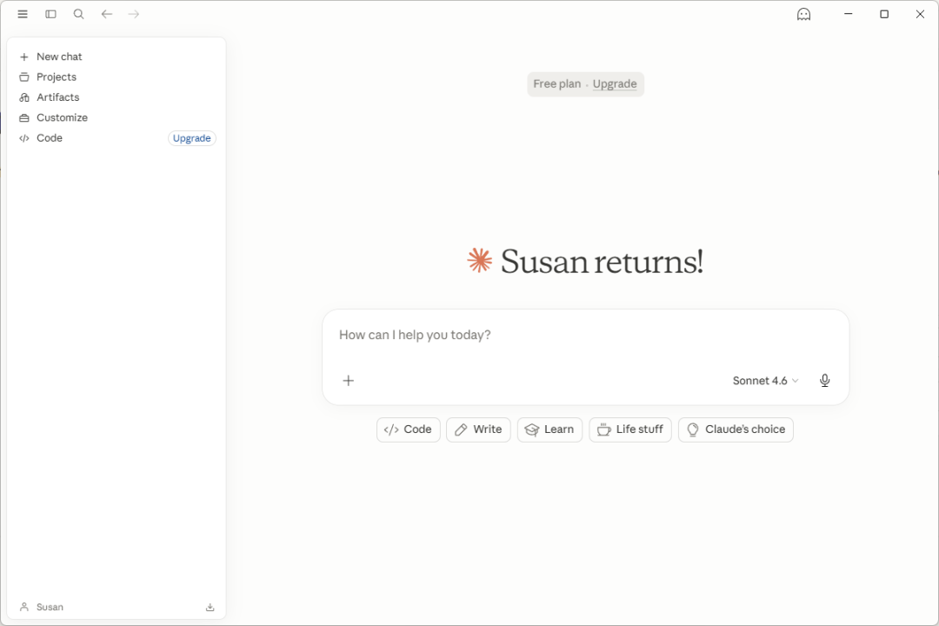Click the ghost incognito chat icon
This screenshot has width=939, height=626.
803,15
